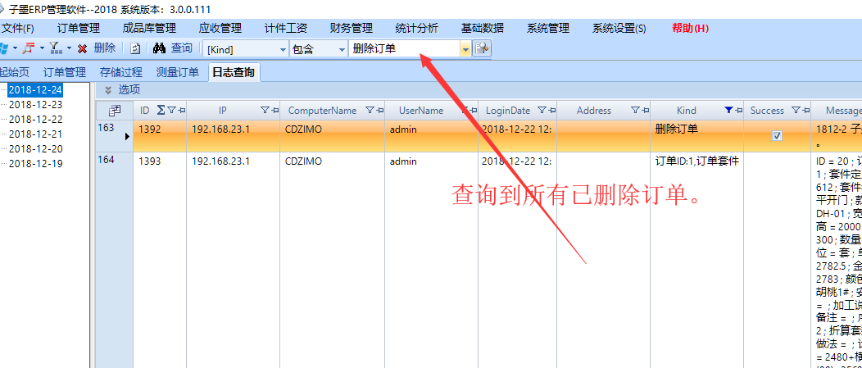Expand the 选项 options panel
862x368 pixels.
click(x=108, y=89)
